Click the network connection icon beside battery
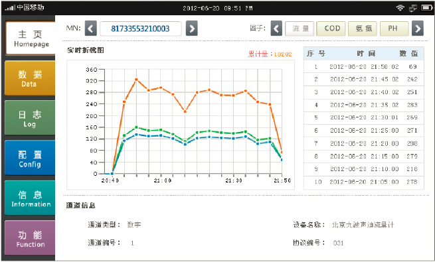The image size is (435, 262). click(x=413, y=8)
